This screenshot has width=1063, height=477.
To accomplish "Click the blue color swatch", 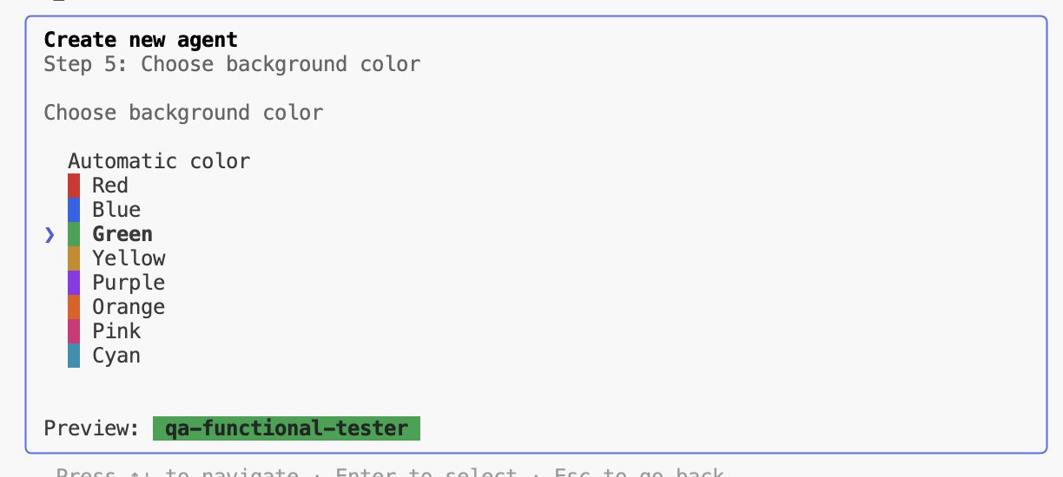I will click(x=74, y=210).
